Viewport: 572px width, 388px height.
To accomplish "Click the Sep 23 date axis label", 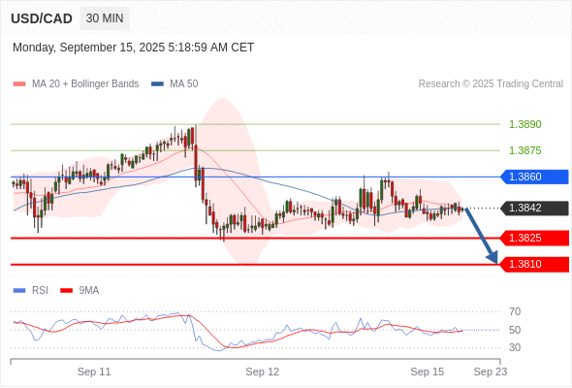I will click(491, 372).
